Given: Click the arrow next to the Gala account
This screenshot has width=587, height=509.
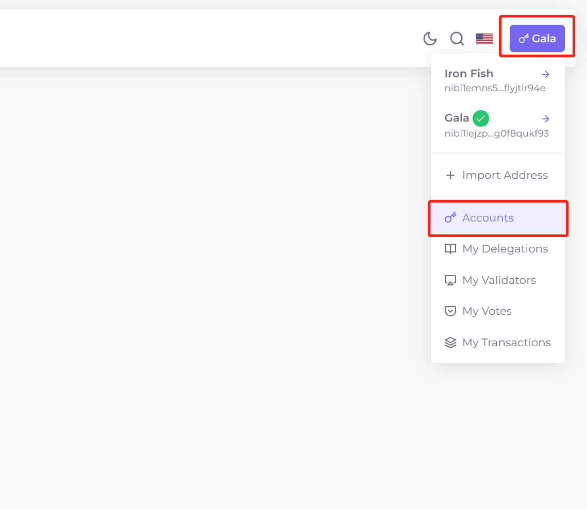Looking at the screenshot, I should pyautogui.click(x=545, y=118).
